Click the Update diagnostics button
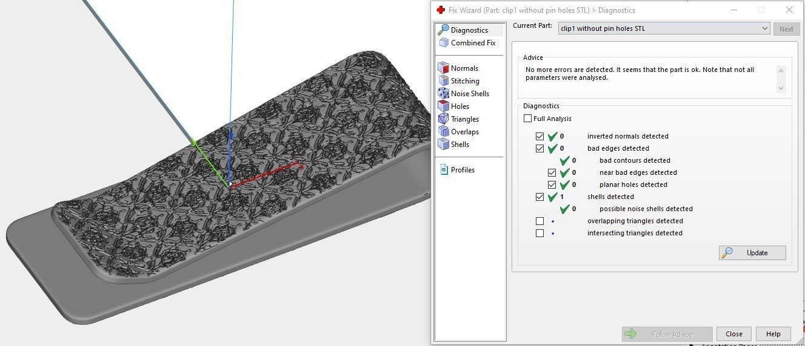This screenshot has height=346, width=805. click(x=752, y=253)
